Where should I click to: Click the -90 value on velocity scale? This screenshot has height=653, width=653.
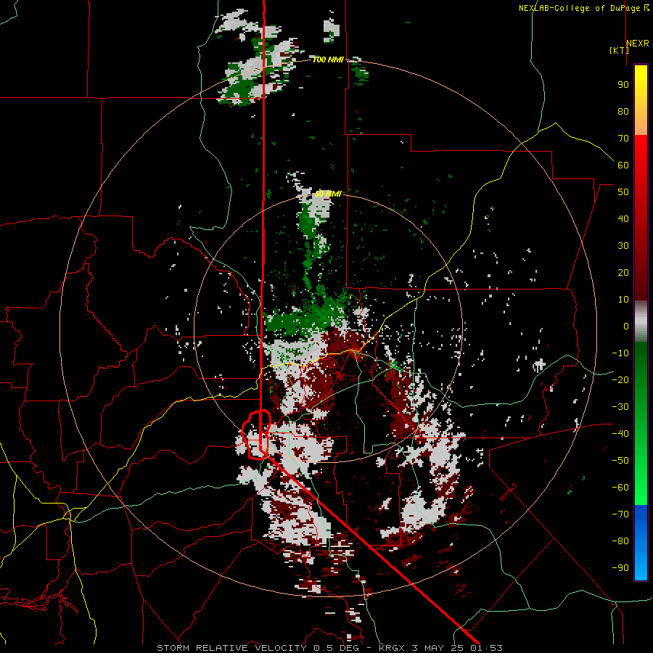(620, 568)
